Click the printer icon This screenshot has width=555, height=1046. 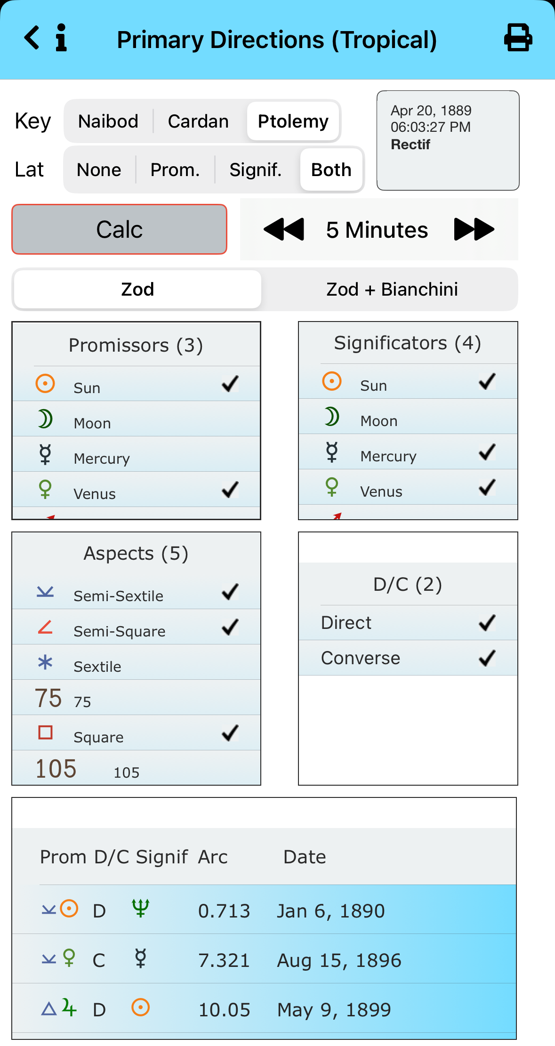(518, 38)
